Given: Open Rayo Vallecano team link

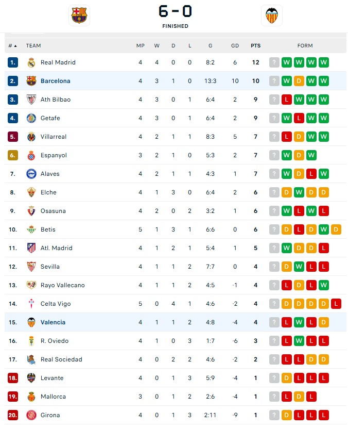Looking at the screenshot, I should point(63,285).
